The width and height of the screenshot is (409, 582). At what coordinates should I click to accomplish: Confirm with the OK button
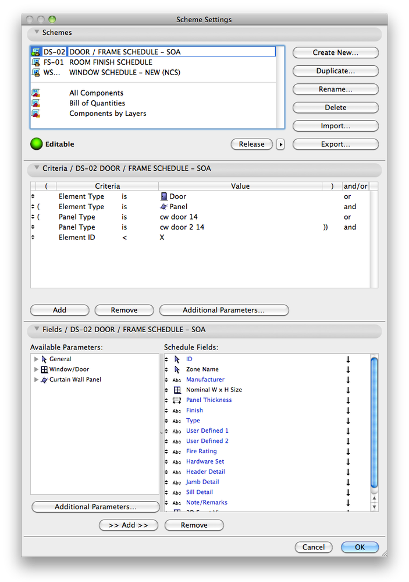360,547
